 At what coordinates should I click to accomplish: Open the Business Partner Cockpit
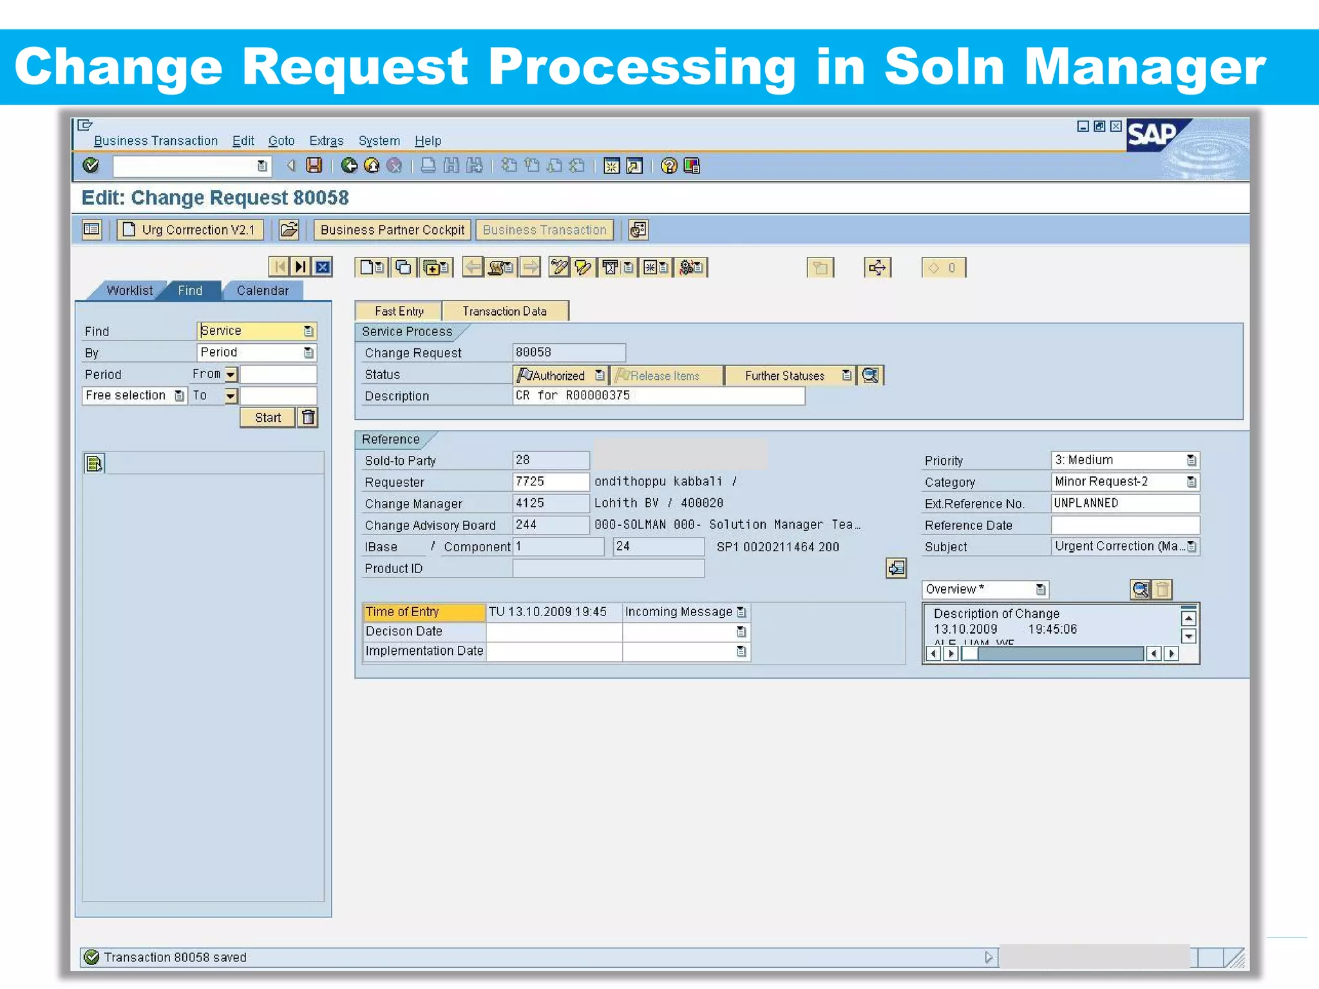392,229
